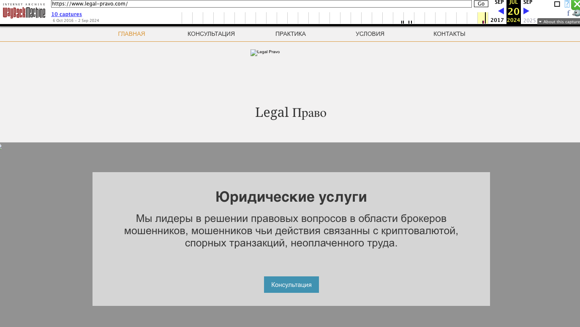The width and height of the screenshot is (580, 327).
Task: Open Wayback help question mark icon
Action: click(567, 4)
